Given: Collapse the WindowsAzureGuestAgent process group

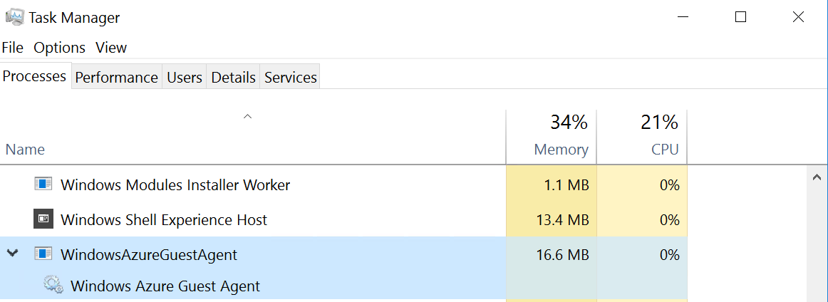Looking at the screenshot, I should click(x=12, y=254).
